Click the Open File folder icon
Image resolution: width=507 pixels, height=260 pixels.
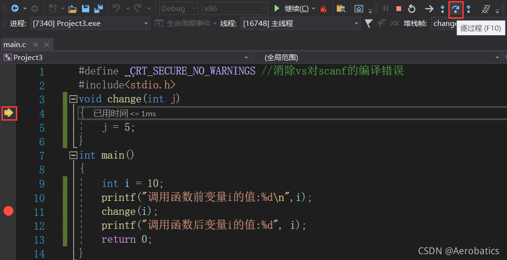(x=72, y=9)
